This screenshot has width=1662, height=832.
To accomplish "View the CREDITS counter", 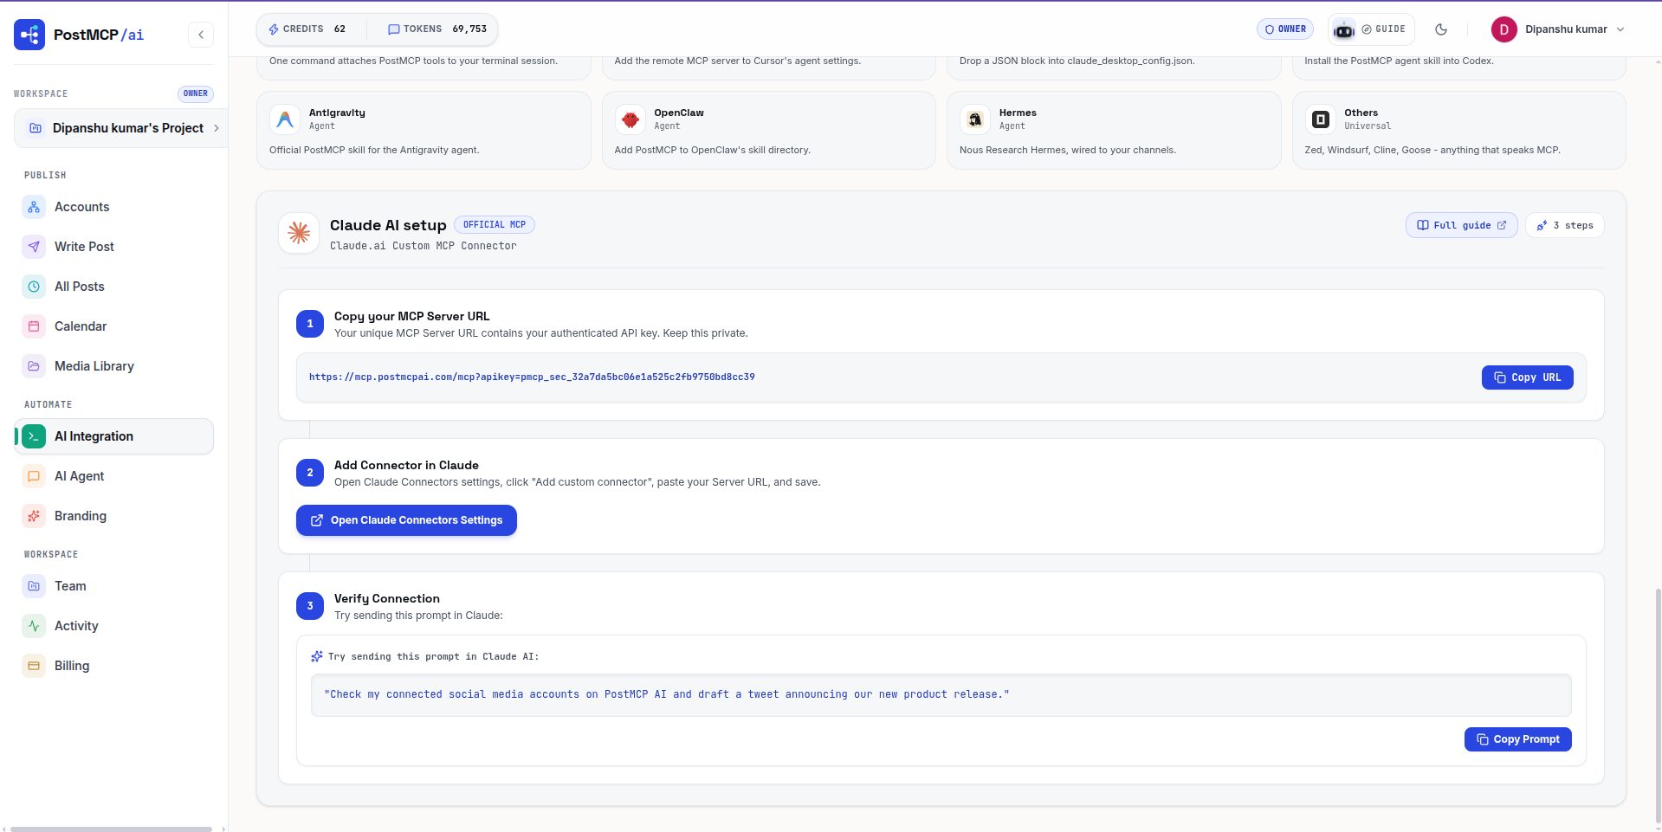I will pyautogui.click(x=307, y=29).
